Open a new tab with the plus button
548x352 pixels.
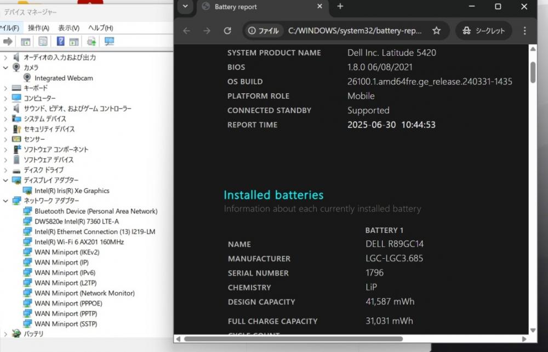[340, 6]
